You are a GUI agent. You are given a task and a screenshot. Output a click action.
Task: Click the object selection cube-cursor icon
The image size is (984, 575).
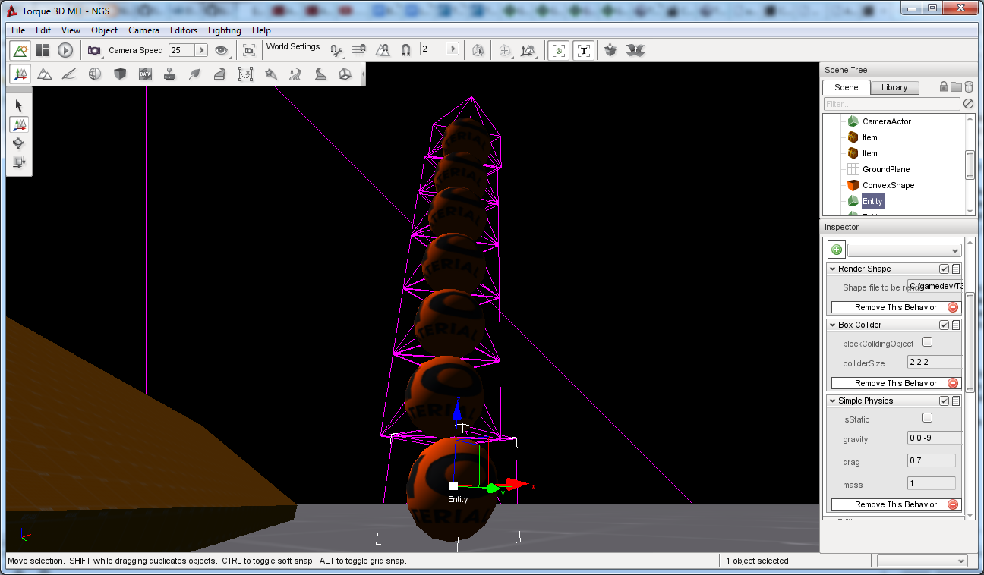[478, 50]
